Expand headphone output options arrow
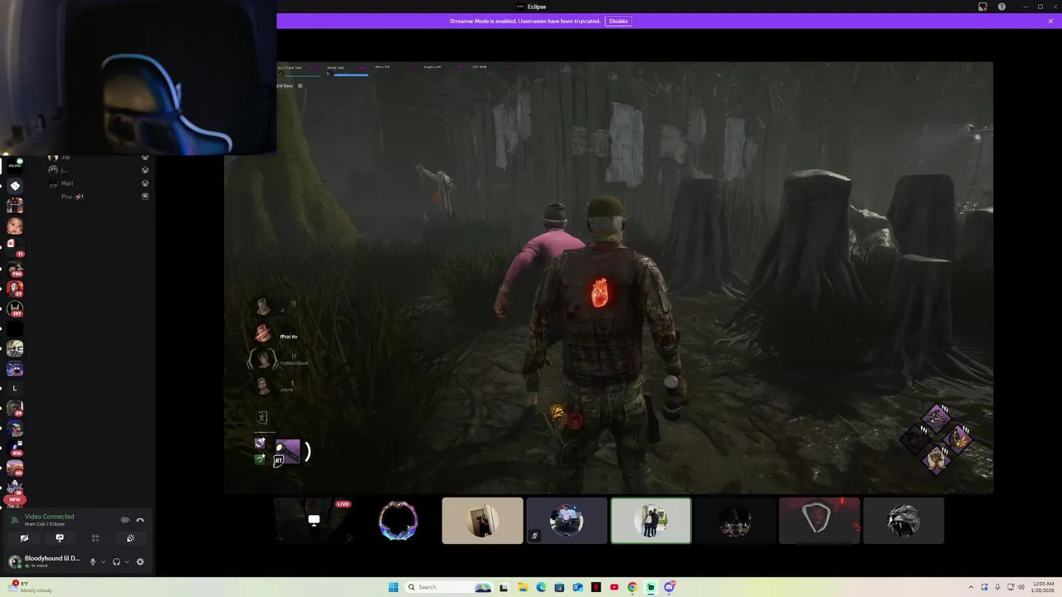Screen dimensions: 1062x597 click(x=127, y=561)
